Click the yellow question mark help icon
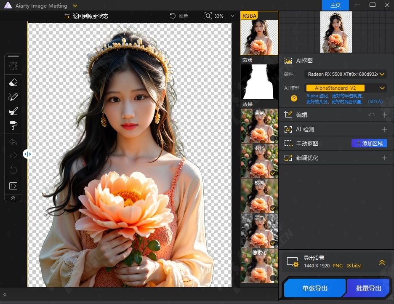Screen dimensions: 394x304 (294, 99)
